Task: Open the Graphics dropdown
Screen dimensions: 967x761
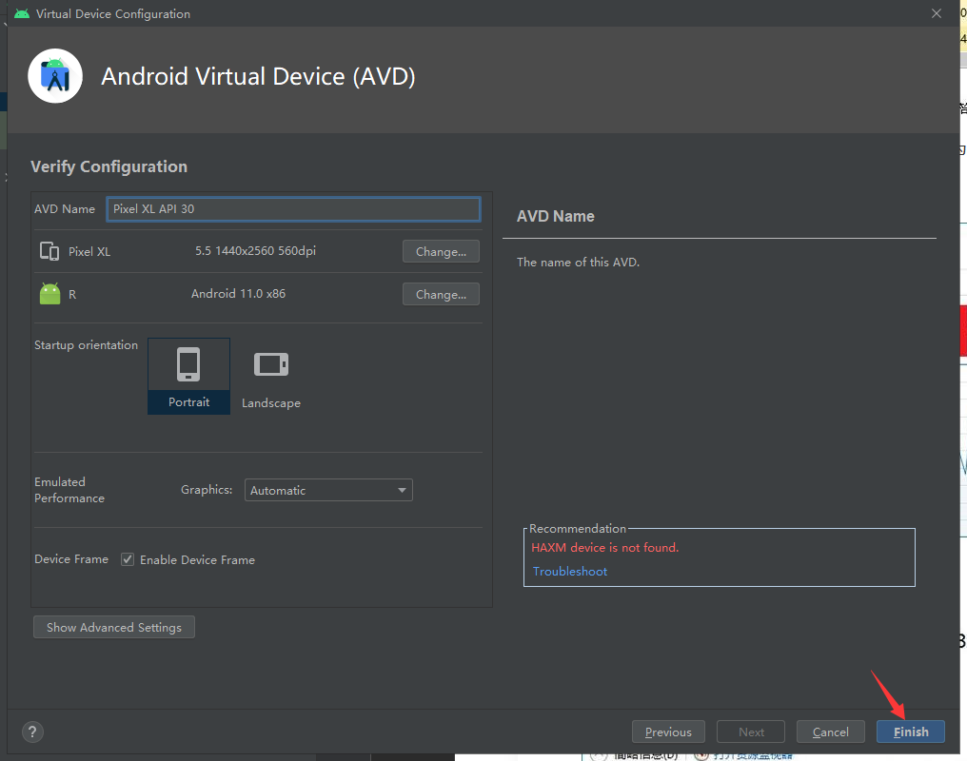Action: [x=328, y=490]
